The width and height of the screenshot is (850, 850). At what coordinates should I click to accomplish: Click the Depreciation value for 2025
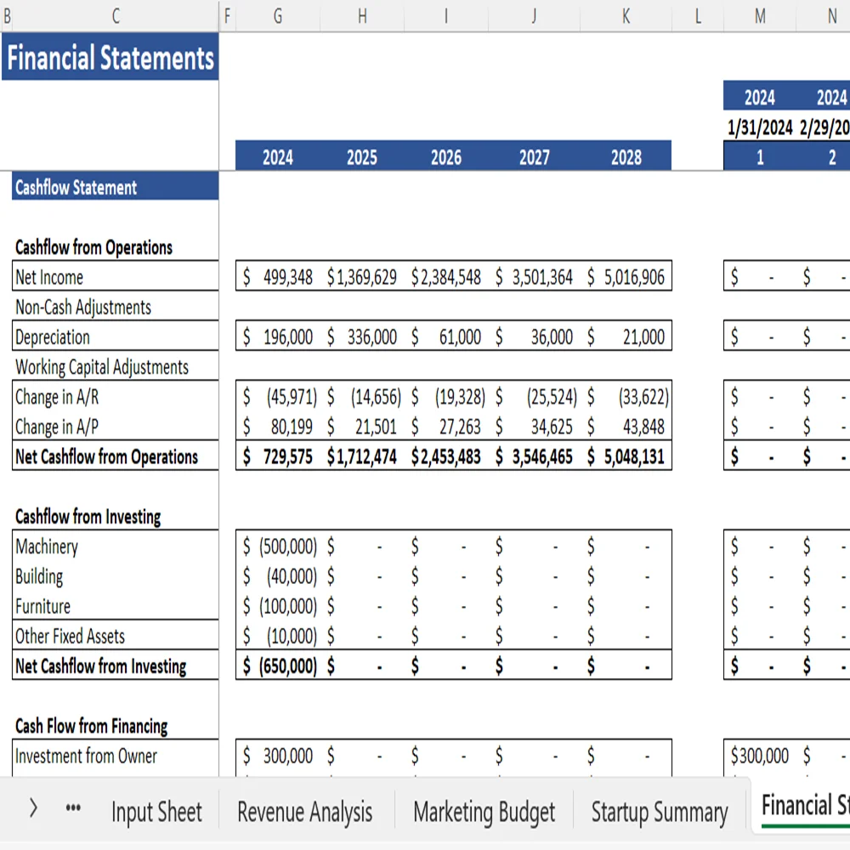(361, 336)
